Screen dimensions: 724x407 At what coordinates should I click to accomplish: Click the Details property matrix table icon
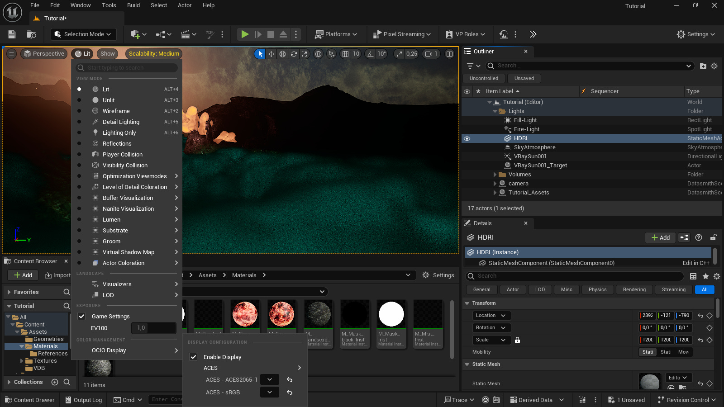pyautogui.click(x=693, y=276)
